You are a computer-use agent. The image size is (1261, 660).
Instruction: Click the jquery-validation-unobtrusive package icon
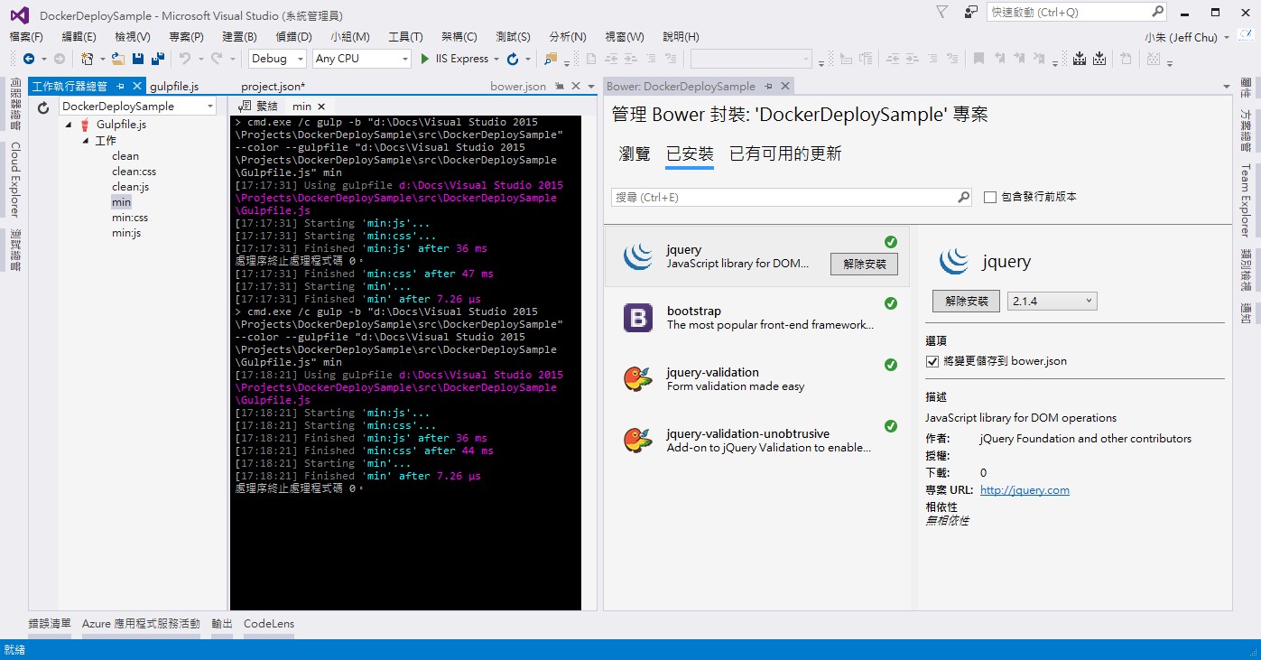(x=638, y=441)
